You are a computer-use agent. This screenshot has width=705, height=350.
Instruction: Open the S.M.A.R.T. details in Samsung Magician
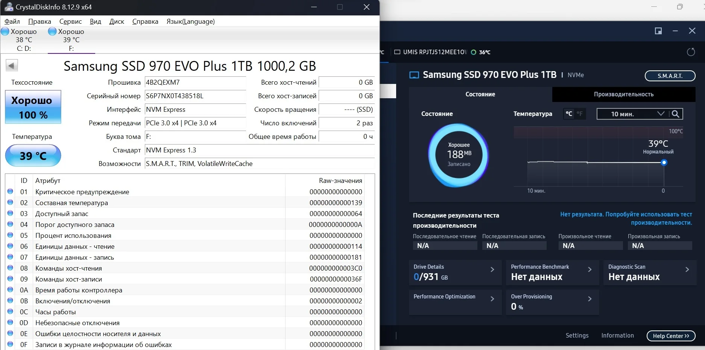pos(670,76)
